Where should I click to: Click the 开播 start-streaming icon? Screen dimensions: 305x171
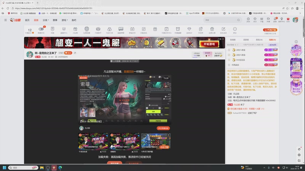point(268,19)
